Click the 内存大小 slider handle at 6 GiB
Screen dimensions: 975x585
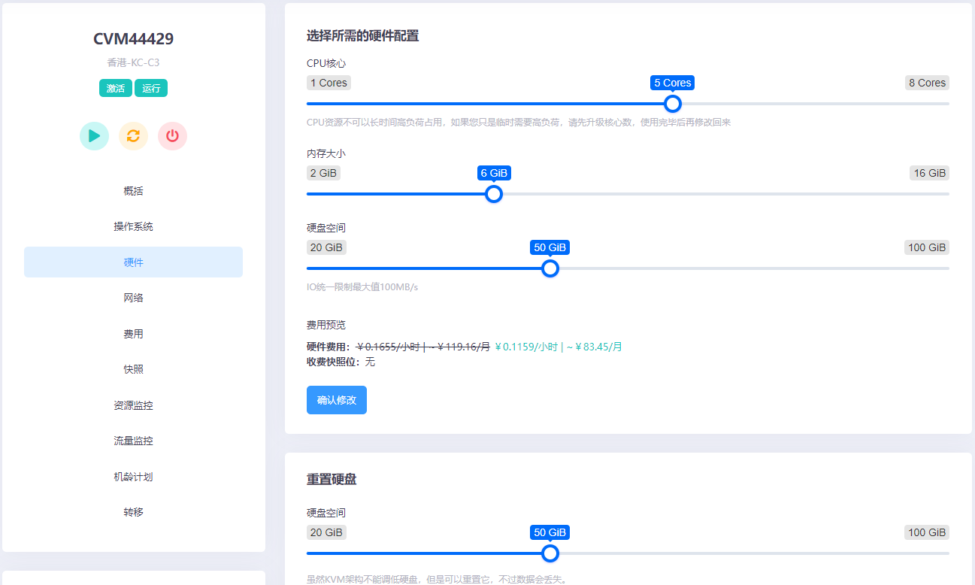(494, 194)
